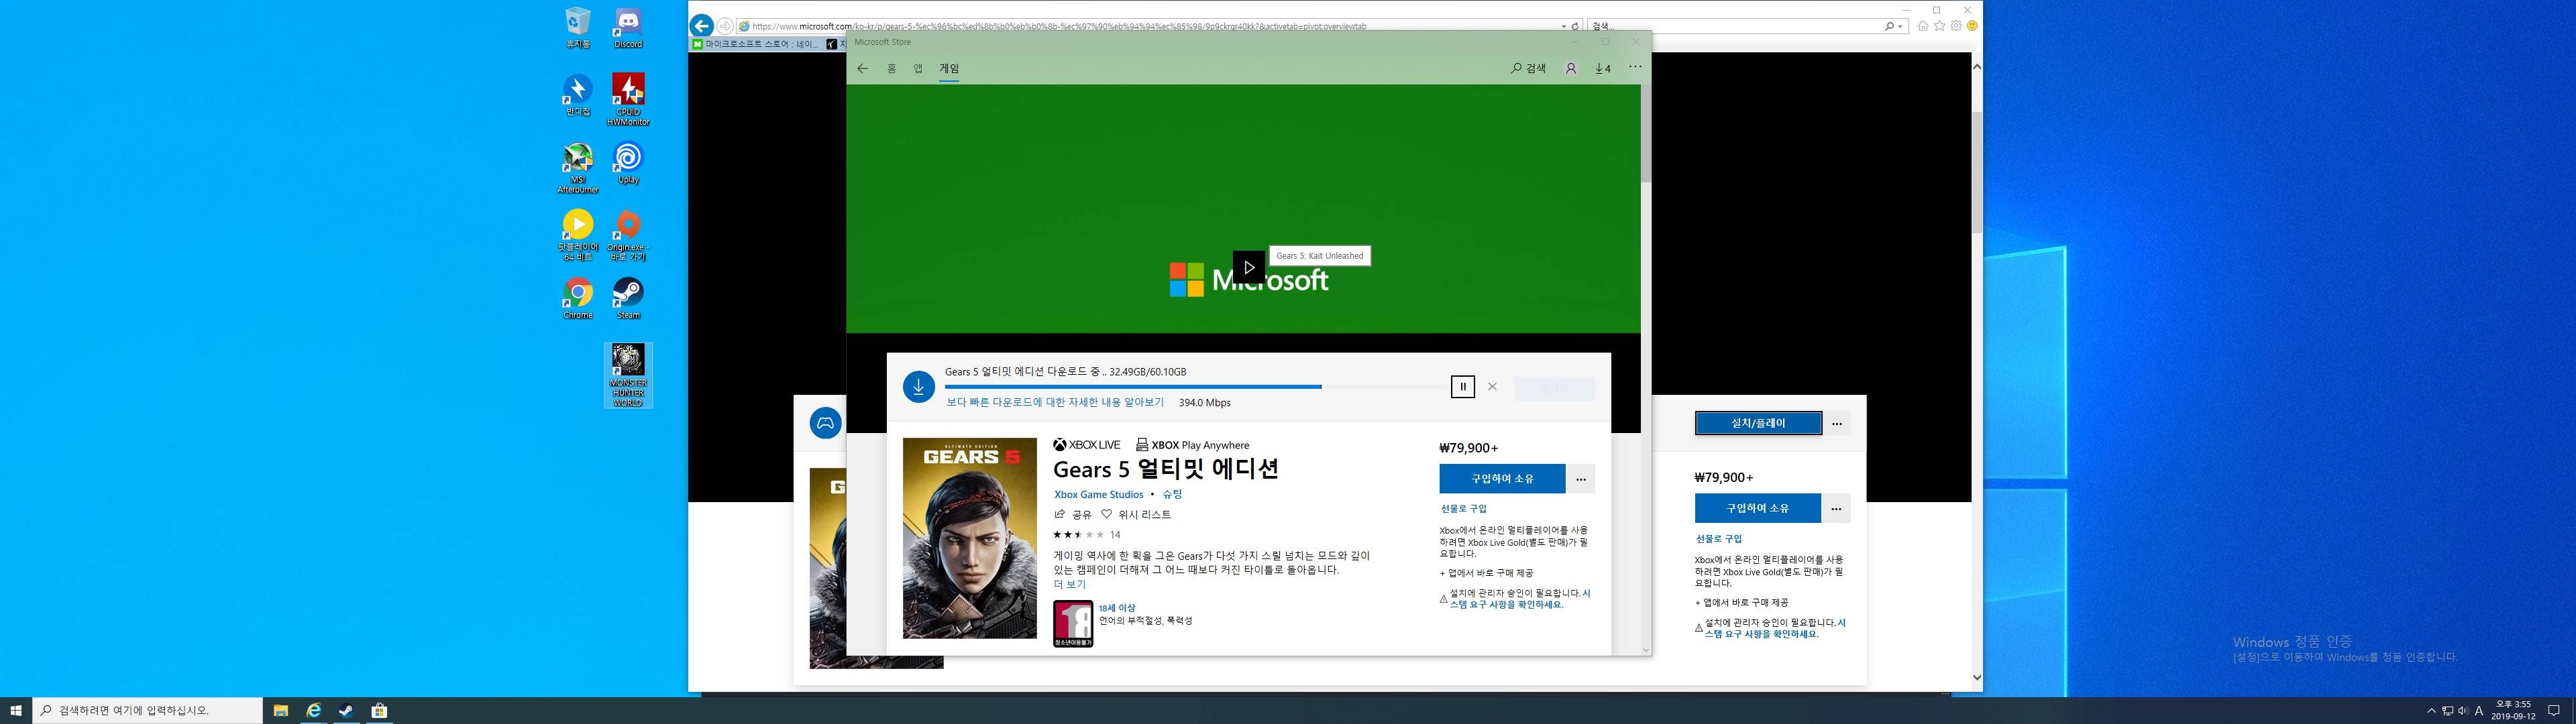
Task: Open the Store downloads queue icon
Action: (x=1603, y=68)
